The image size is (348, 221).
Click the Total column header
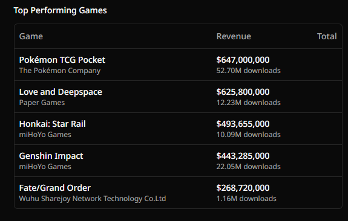[327, 36]
